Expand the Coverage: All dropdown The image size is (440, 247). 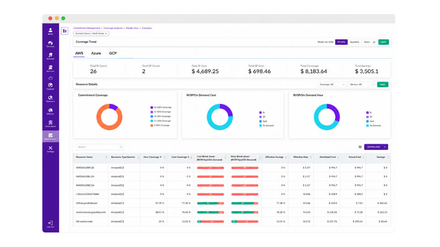click(x=332, y=84)
